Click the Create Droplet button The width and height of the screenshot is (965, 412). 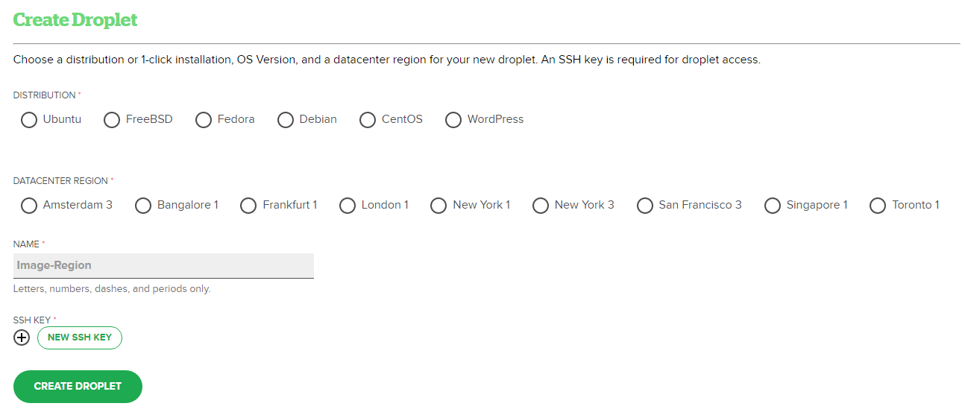coord(78,386)
